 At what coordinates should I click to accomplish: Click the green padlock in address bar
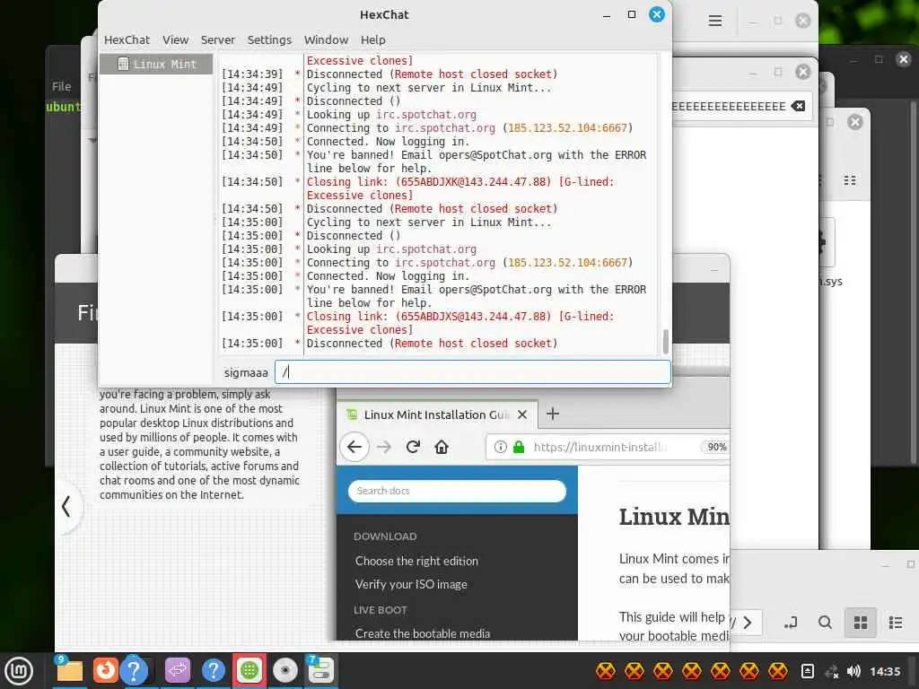519,447
